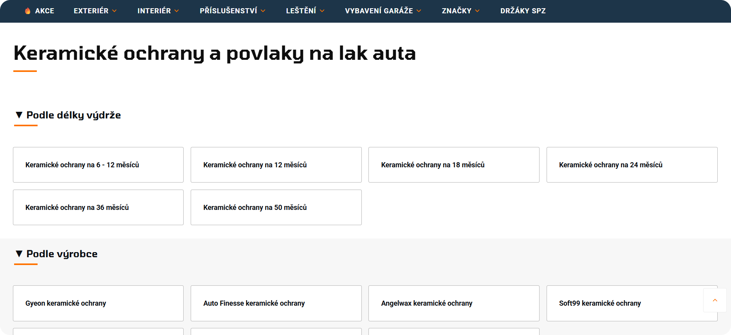Expand the EXTERIÉR dropdown chevron
The width and height of the screenshot is (731, 335).
(114, 11)
